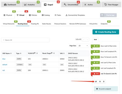
Task: Open the Policies sub-tab
Action: [x=33, y=15]
